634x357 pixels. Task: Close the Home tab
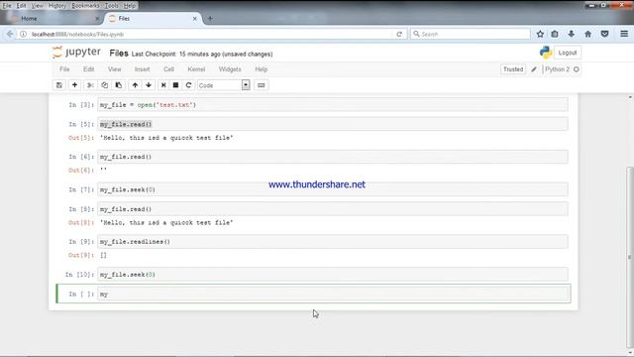pyautogui.click(x=97, y=19)
